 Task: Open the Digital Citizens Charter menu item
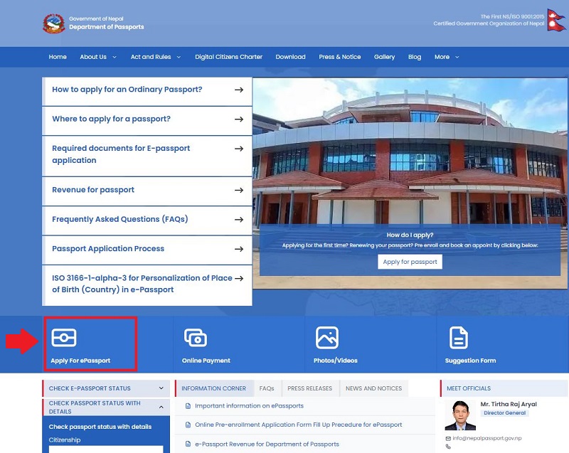pyautogui.click(x=230, y=57)
